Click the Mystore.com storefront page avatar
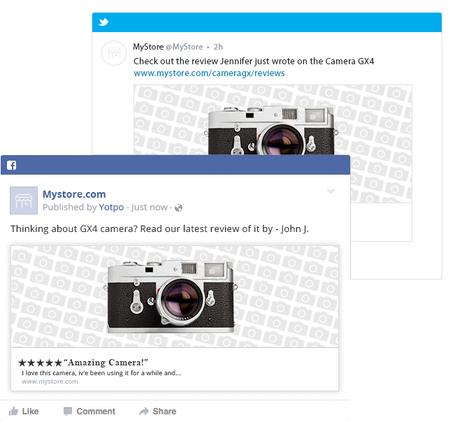Viewport: 455px width, 422px height. coord(24,201)
